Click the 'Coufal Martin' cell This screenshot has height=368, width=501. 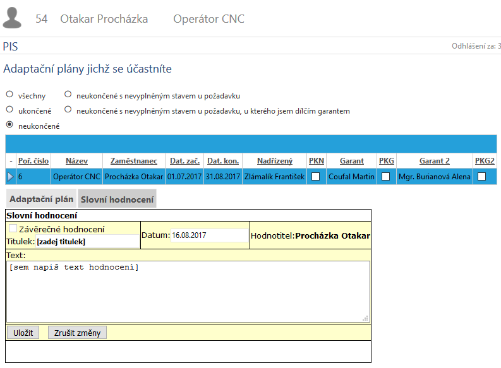[x=351, y=177]
